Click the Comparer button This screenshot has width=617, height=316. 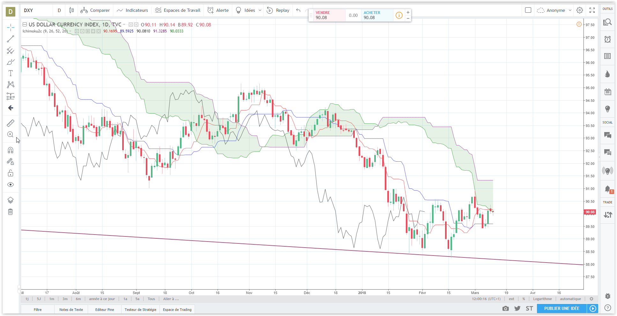click(95, 10)
